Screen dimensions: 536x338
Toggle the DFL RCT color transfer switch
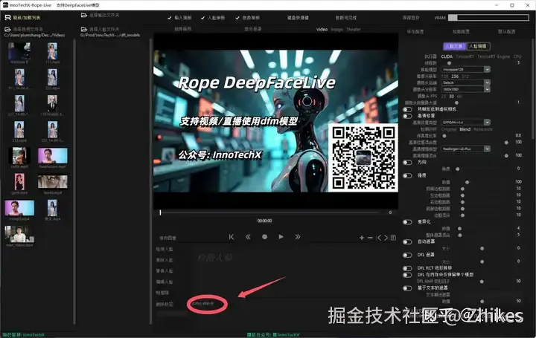pyautogui.click(x=407, y=268)
